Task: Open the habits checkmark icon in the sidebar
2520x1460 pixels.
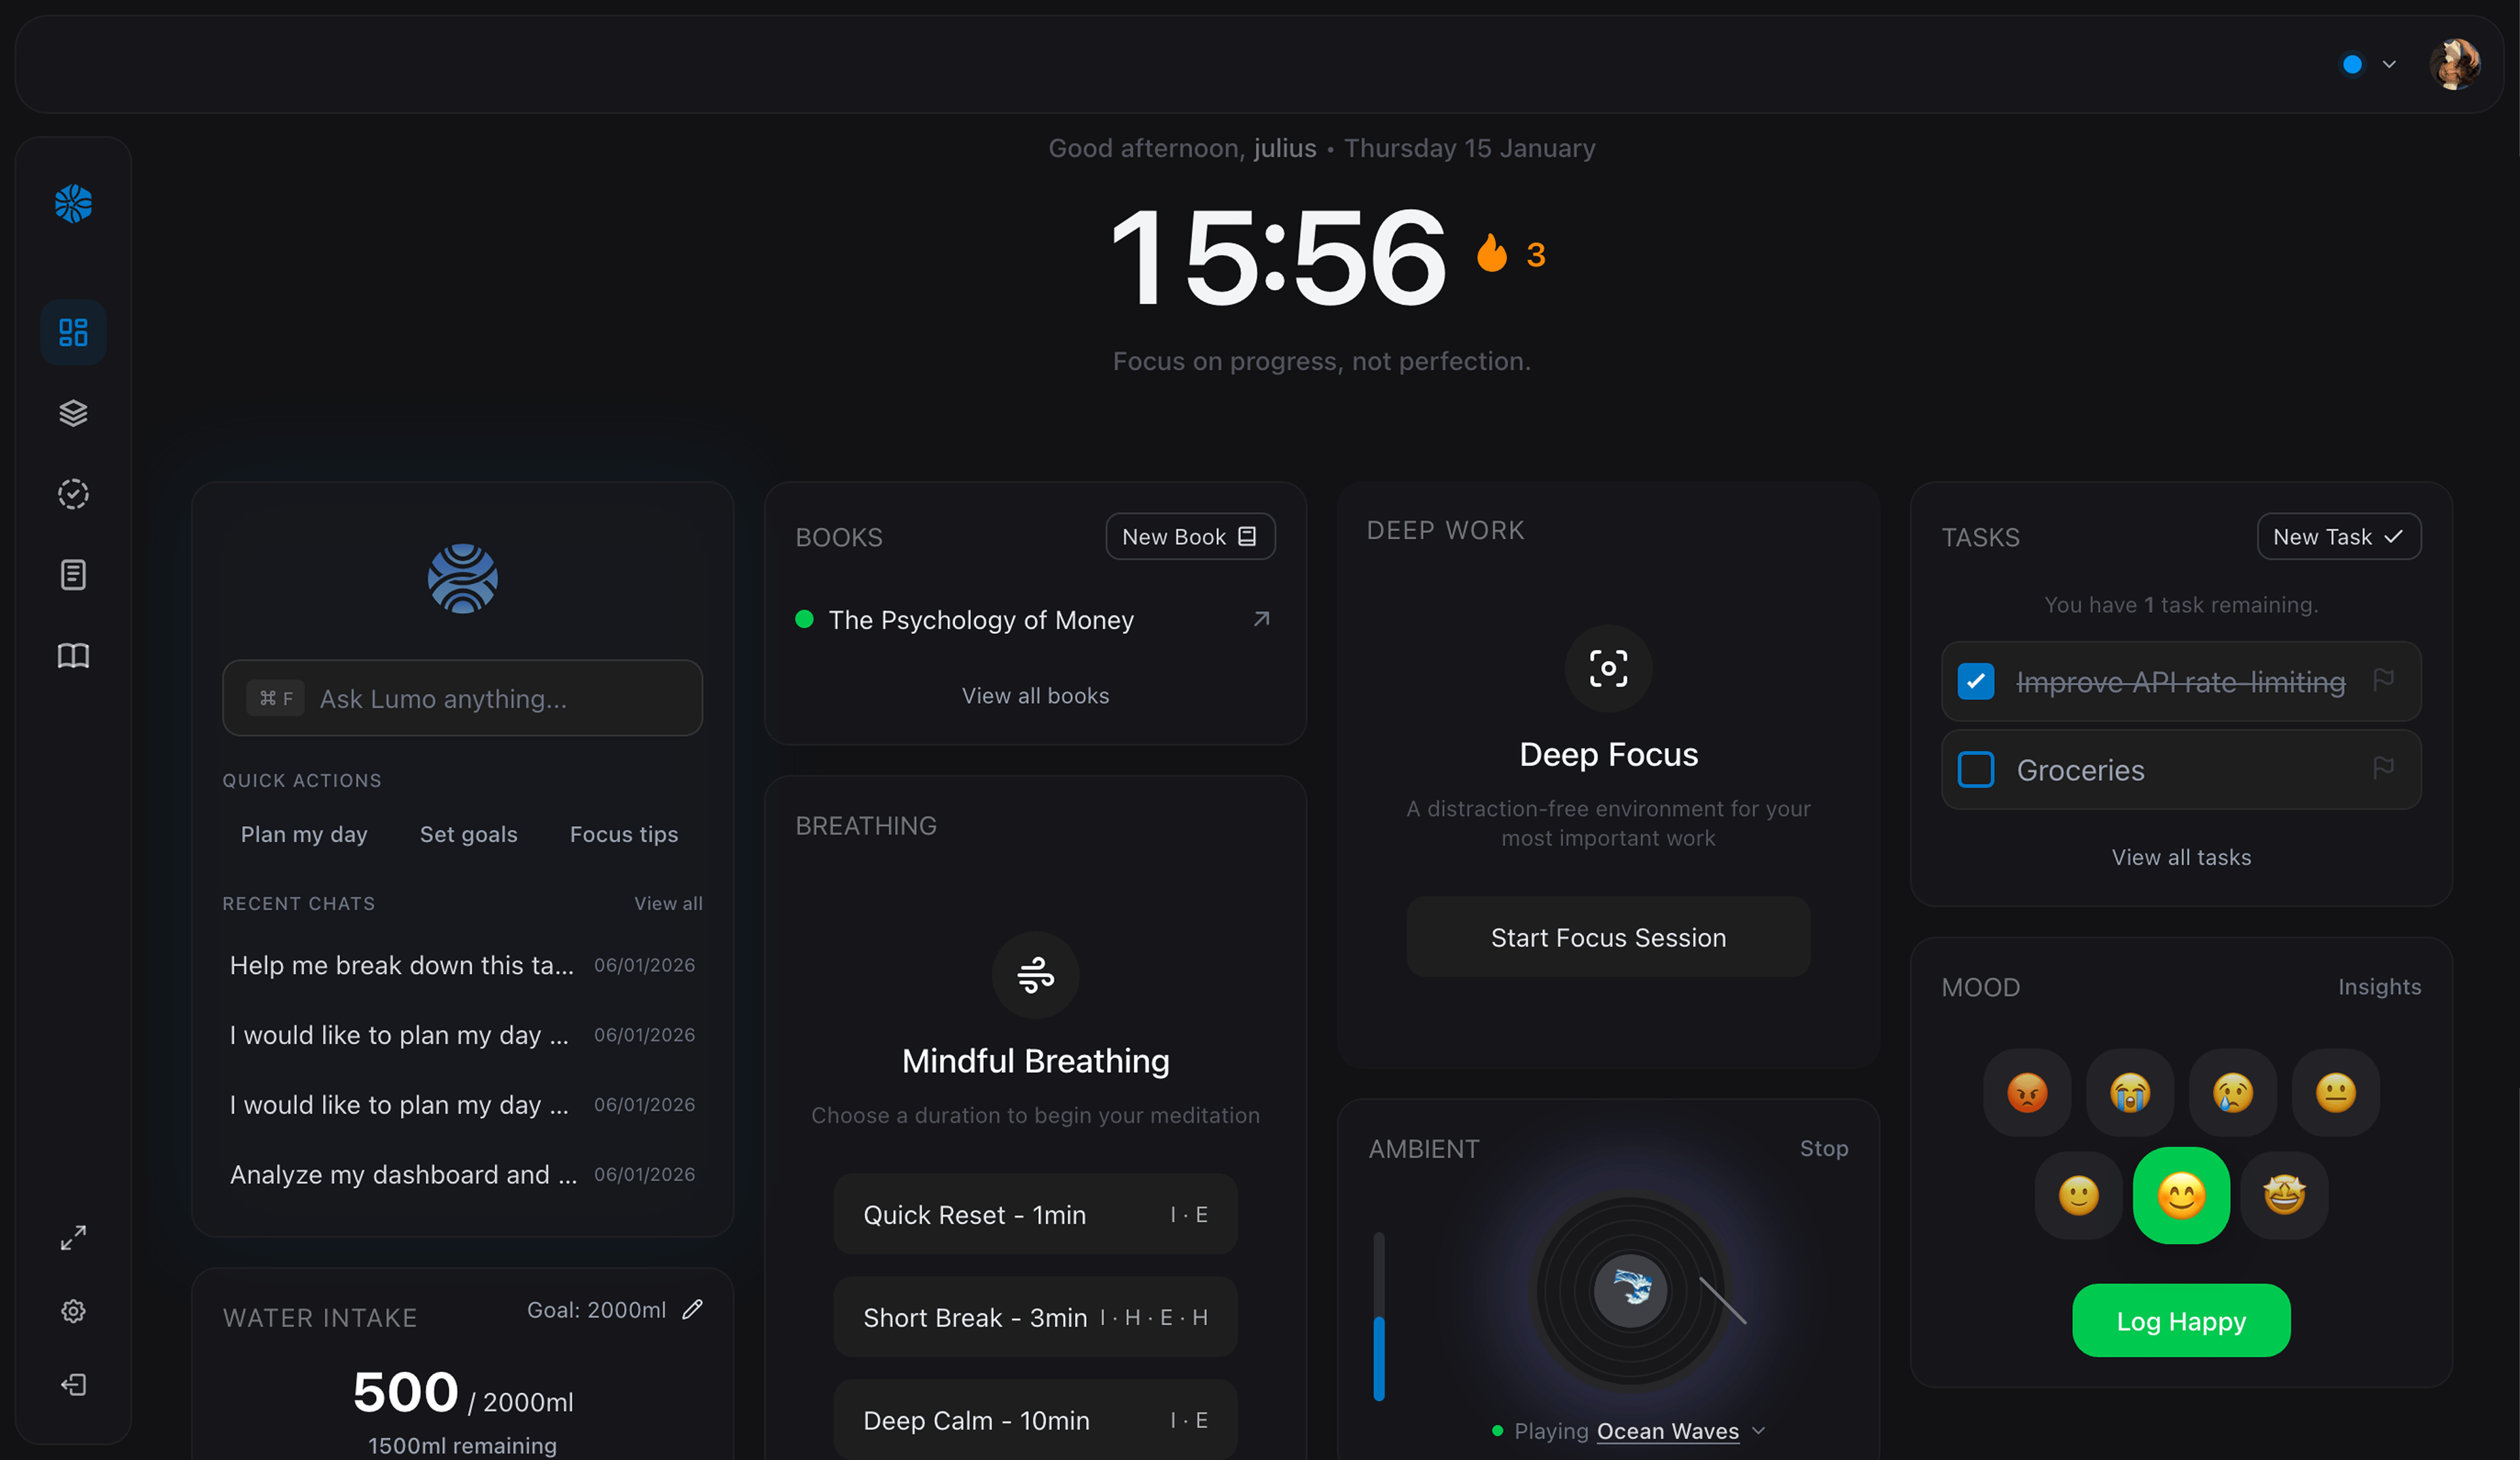Action: pyautogui.click(x=73, y=493)
